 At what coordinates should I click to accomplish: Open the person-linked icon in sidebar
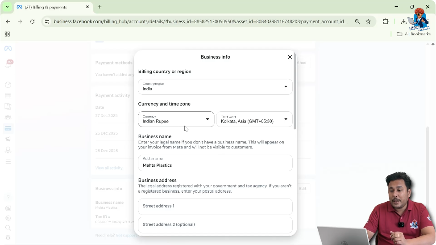point(8,150)
